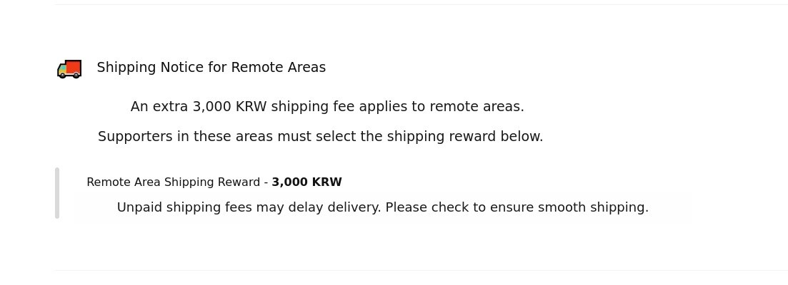The height and width of the screenshot is (285, 788).
Task: Click the top horizontal divider line
Action: [x=420, y=4]
